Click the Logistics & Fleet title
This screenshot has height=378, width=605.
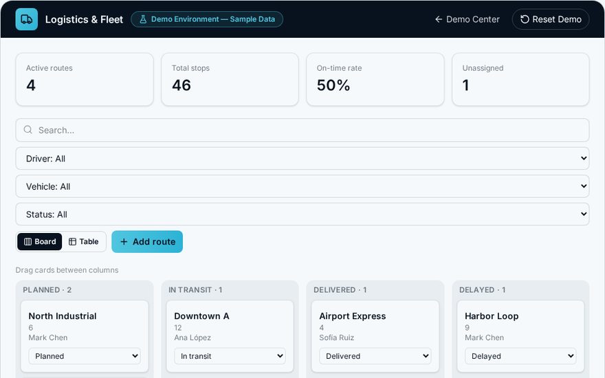[84, 19]
